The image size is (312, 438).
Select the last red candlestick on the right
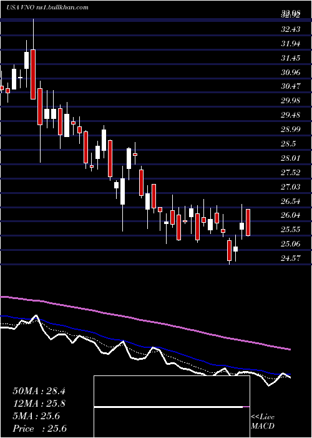tap(248, 222)
